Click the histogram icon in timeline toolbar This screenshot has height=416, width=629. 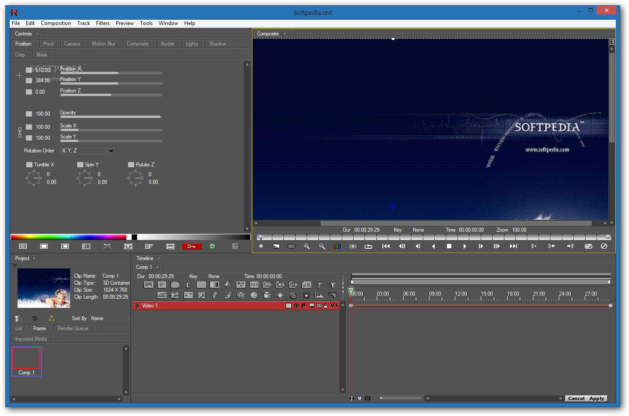pos(319,295)
